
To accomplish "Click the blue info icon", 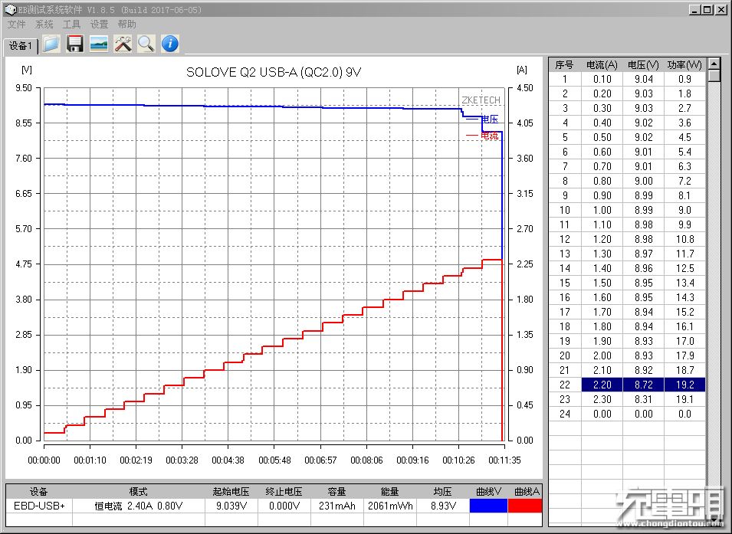I will point(170,44).
